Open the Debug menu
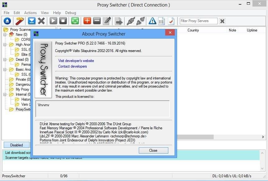 [70, 13]
